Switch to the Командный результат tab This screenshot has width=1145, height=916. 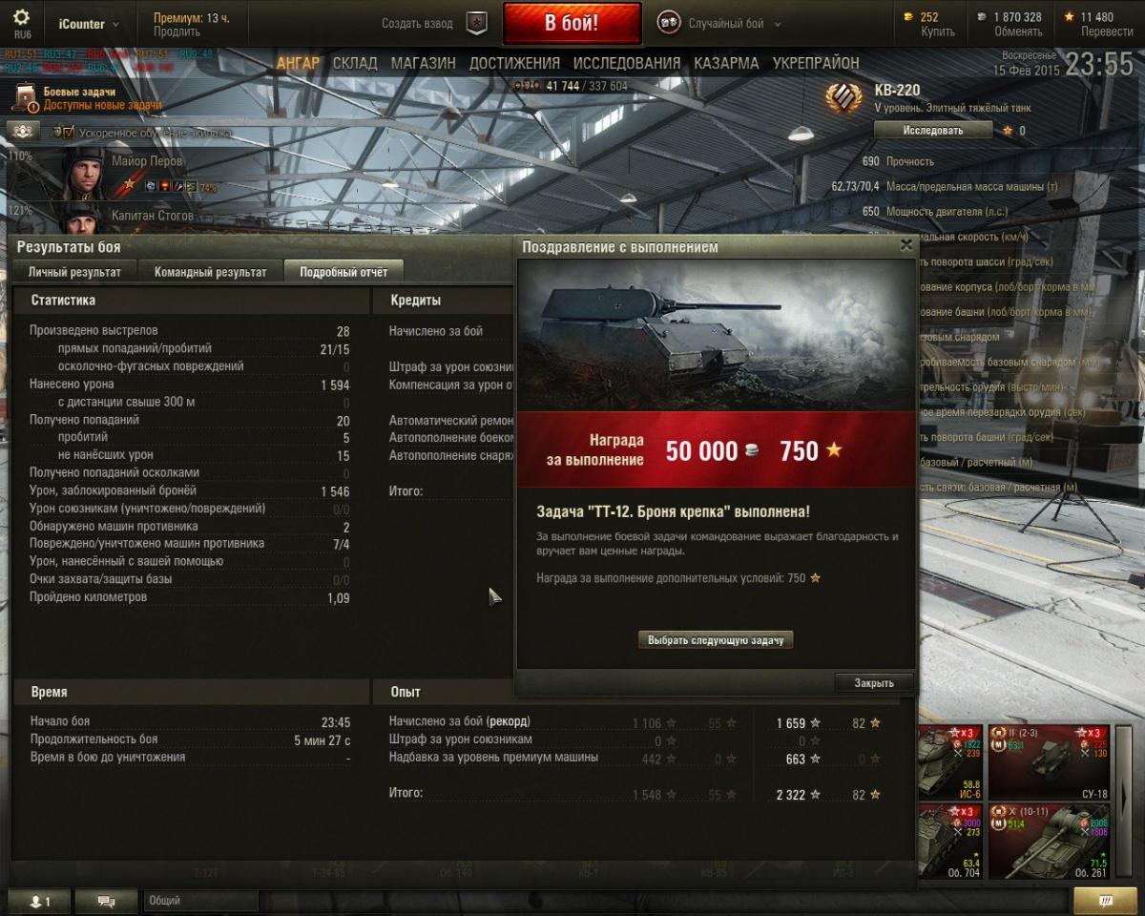click(x=211, y=272)
